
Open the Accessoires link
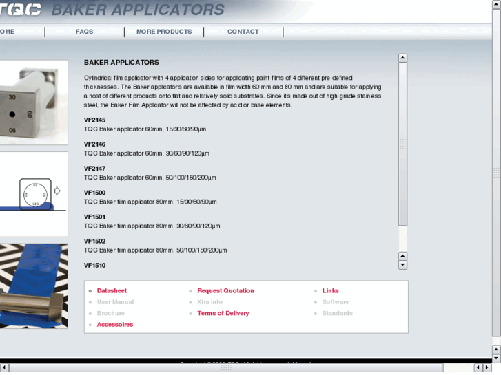(x=115, y=325)
